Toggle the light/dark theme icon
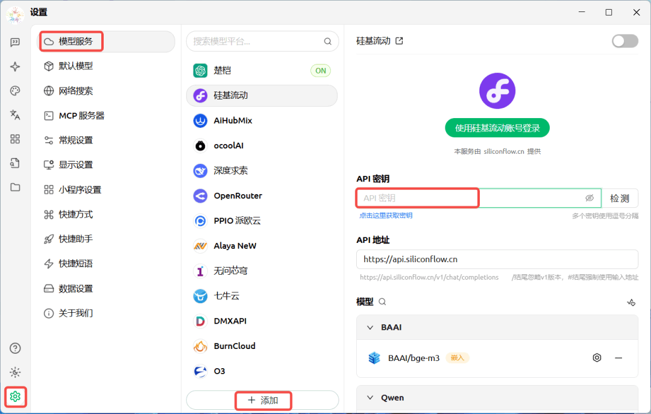Screen dimensions: 651x414 (15, 372)
